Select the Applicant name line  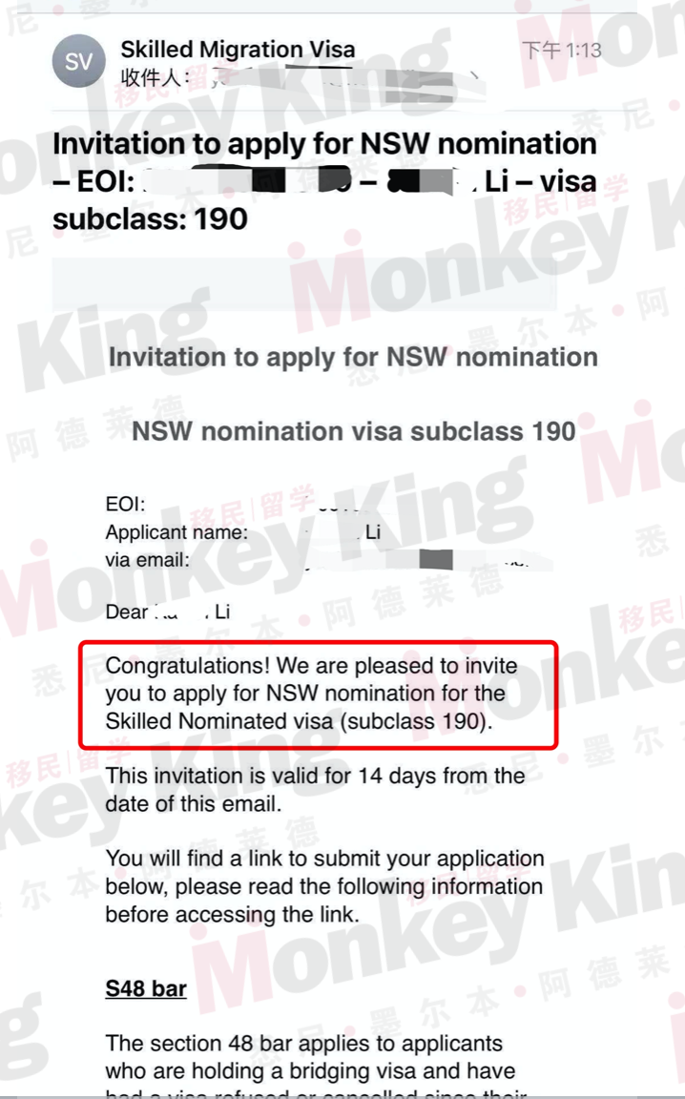(243, 532)
